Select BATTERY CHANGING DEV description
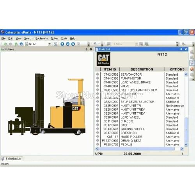The image size is (195, 195). pyautogui.click(x=139, y=90)
